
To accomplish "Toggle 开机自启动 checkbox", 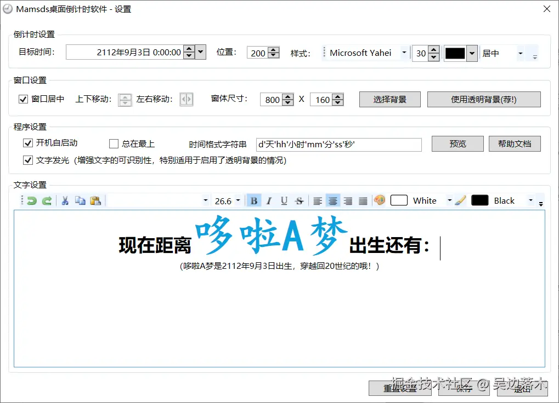I will tap(28, 143).
